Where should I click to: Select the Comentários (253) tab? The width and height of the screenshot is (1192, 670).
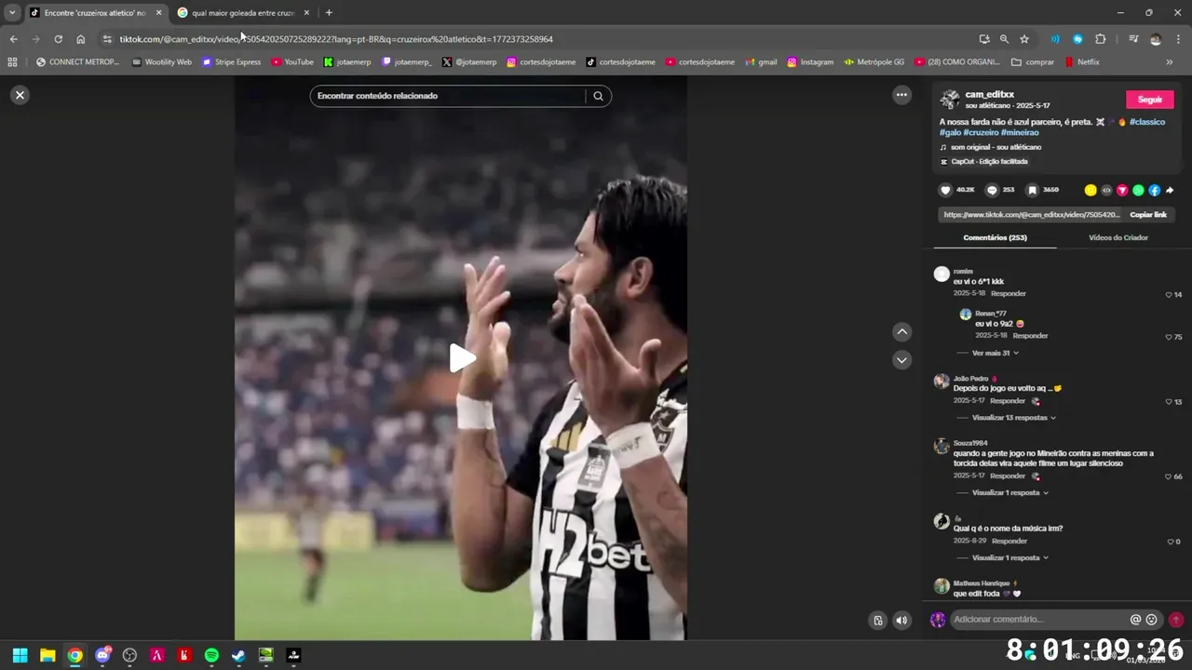[995, 237]
